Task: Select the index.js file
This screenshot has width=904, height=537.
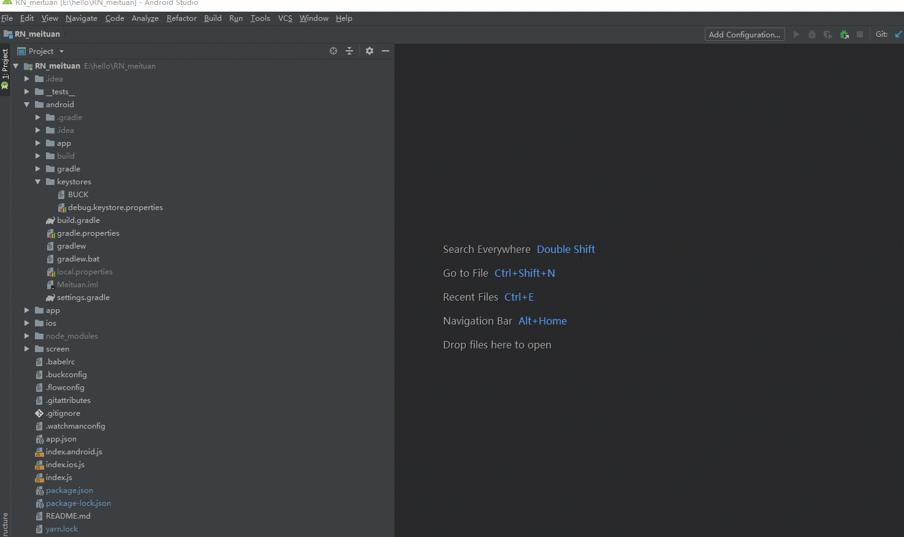Action: tap(59, 478)
